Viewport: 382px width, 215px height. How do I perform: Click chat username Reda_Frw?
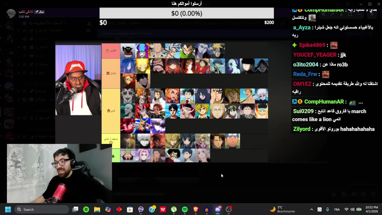305,74
